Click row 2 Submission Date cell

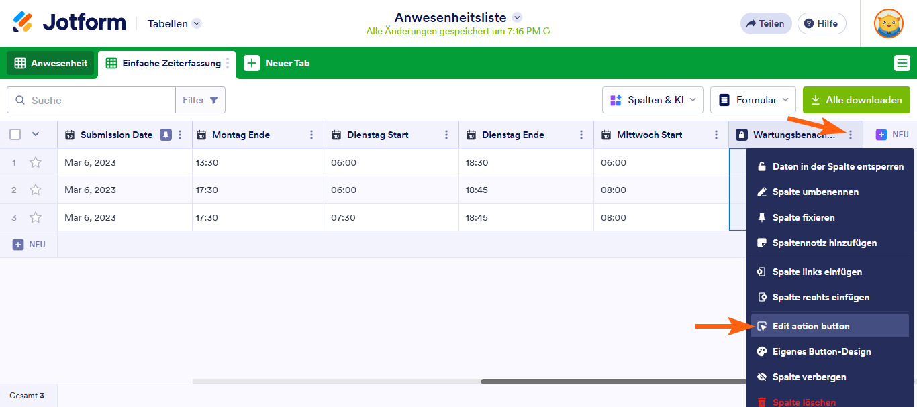point(125,190)
